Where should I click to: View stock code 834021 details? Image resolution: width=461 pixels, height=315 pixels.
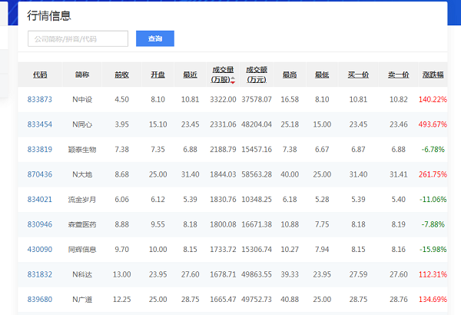pyautogui.click(x=40, y=199)
